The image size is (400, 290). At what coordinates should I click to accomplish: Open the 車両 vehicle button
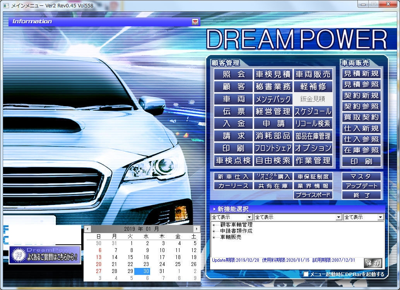233,99
